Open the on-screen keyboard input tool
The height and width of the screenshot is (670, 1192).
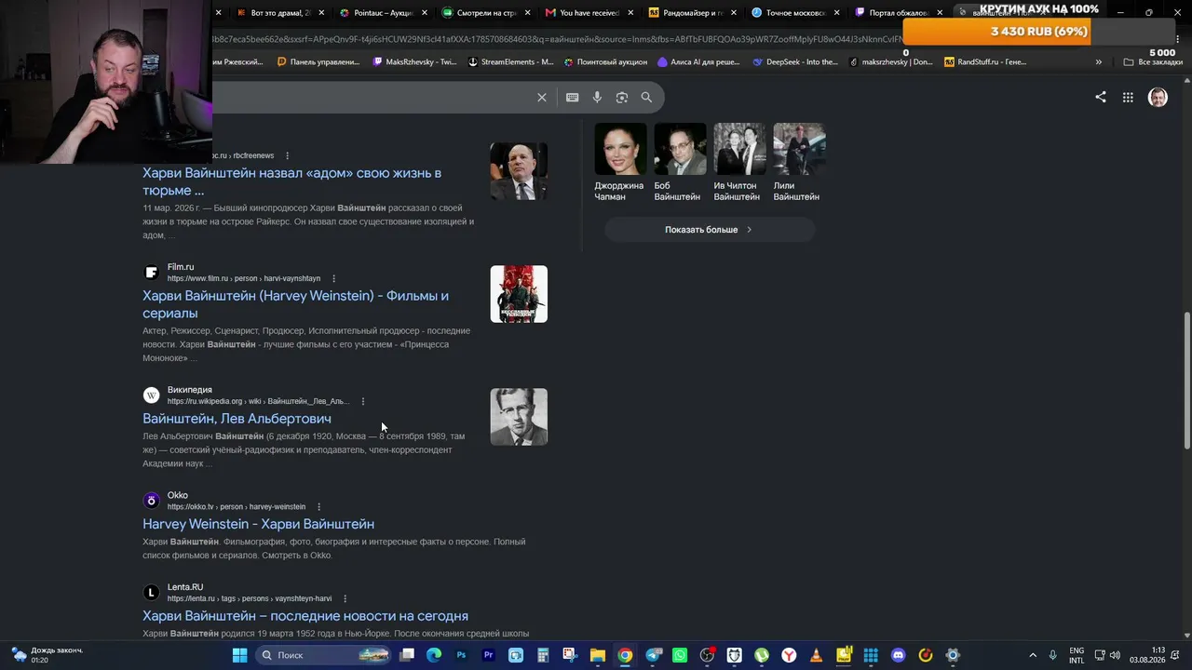coord(573,98)
